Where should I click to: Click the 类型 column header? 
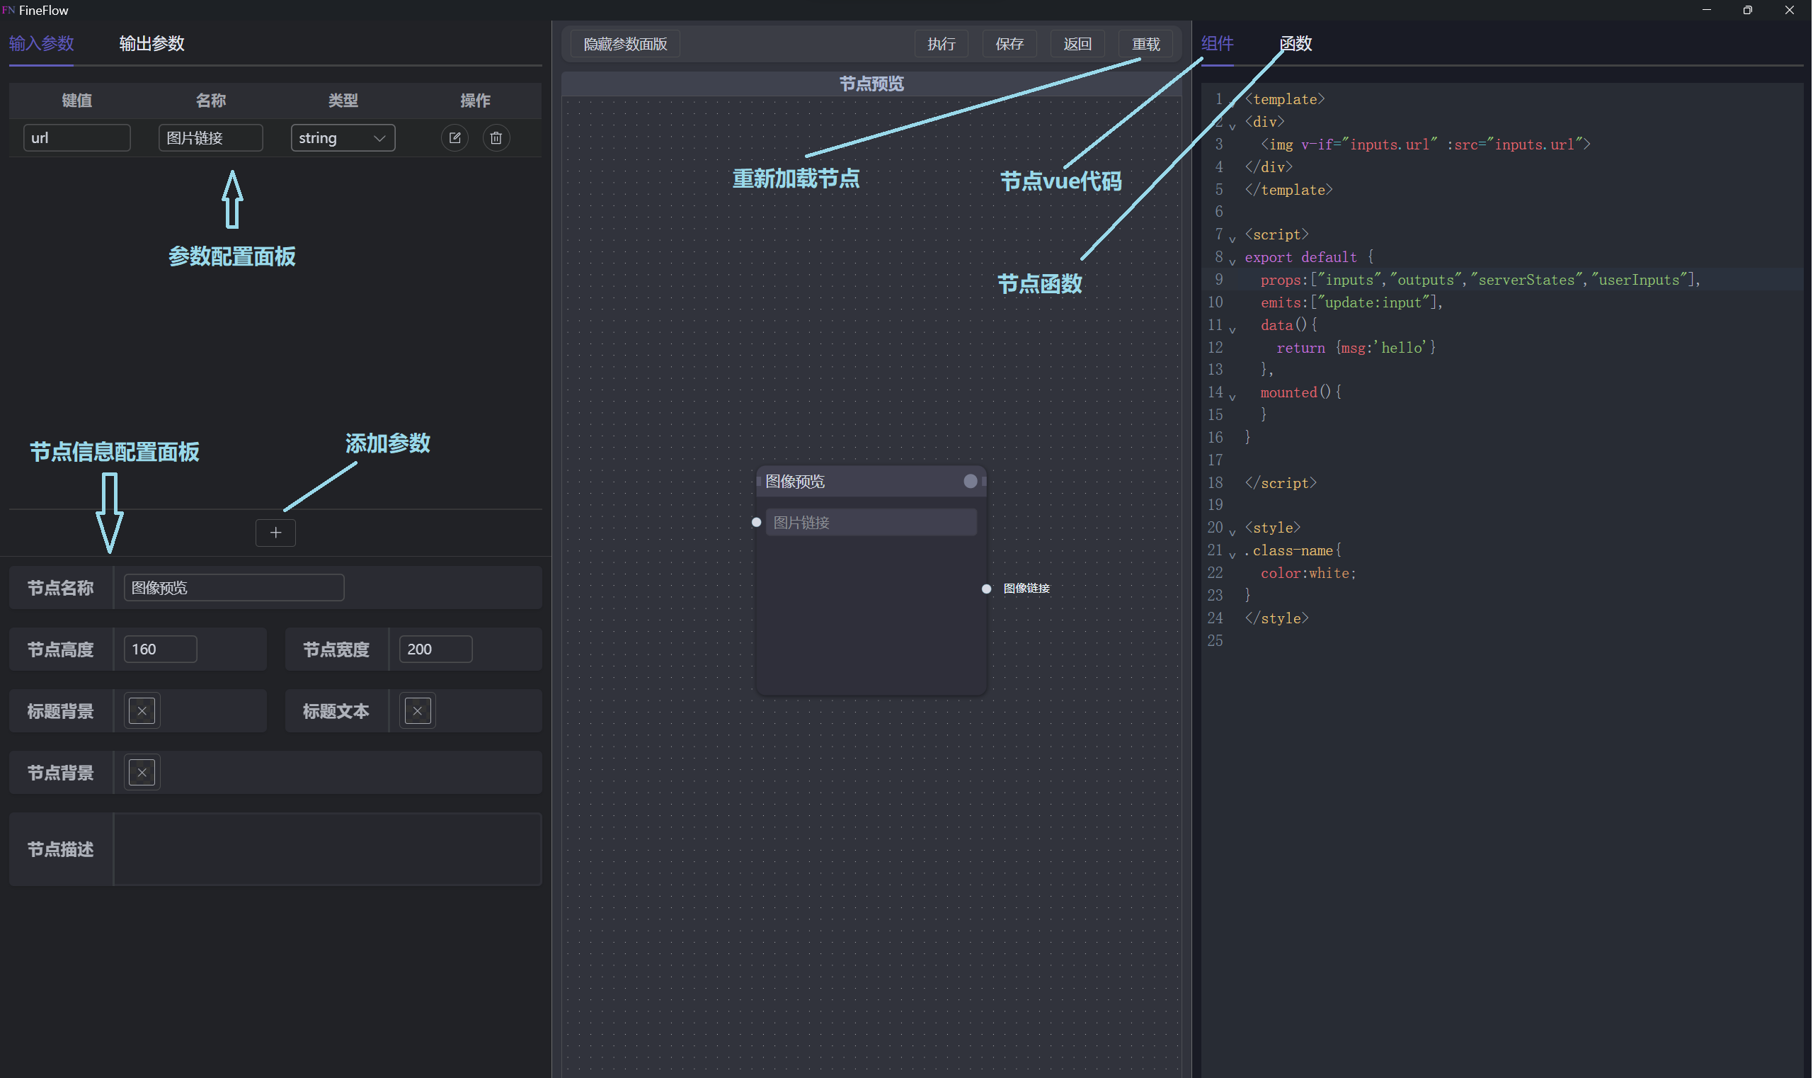[343, 101]
